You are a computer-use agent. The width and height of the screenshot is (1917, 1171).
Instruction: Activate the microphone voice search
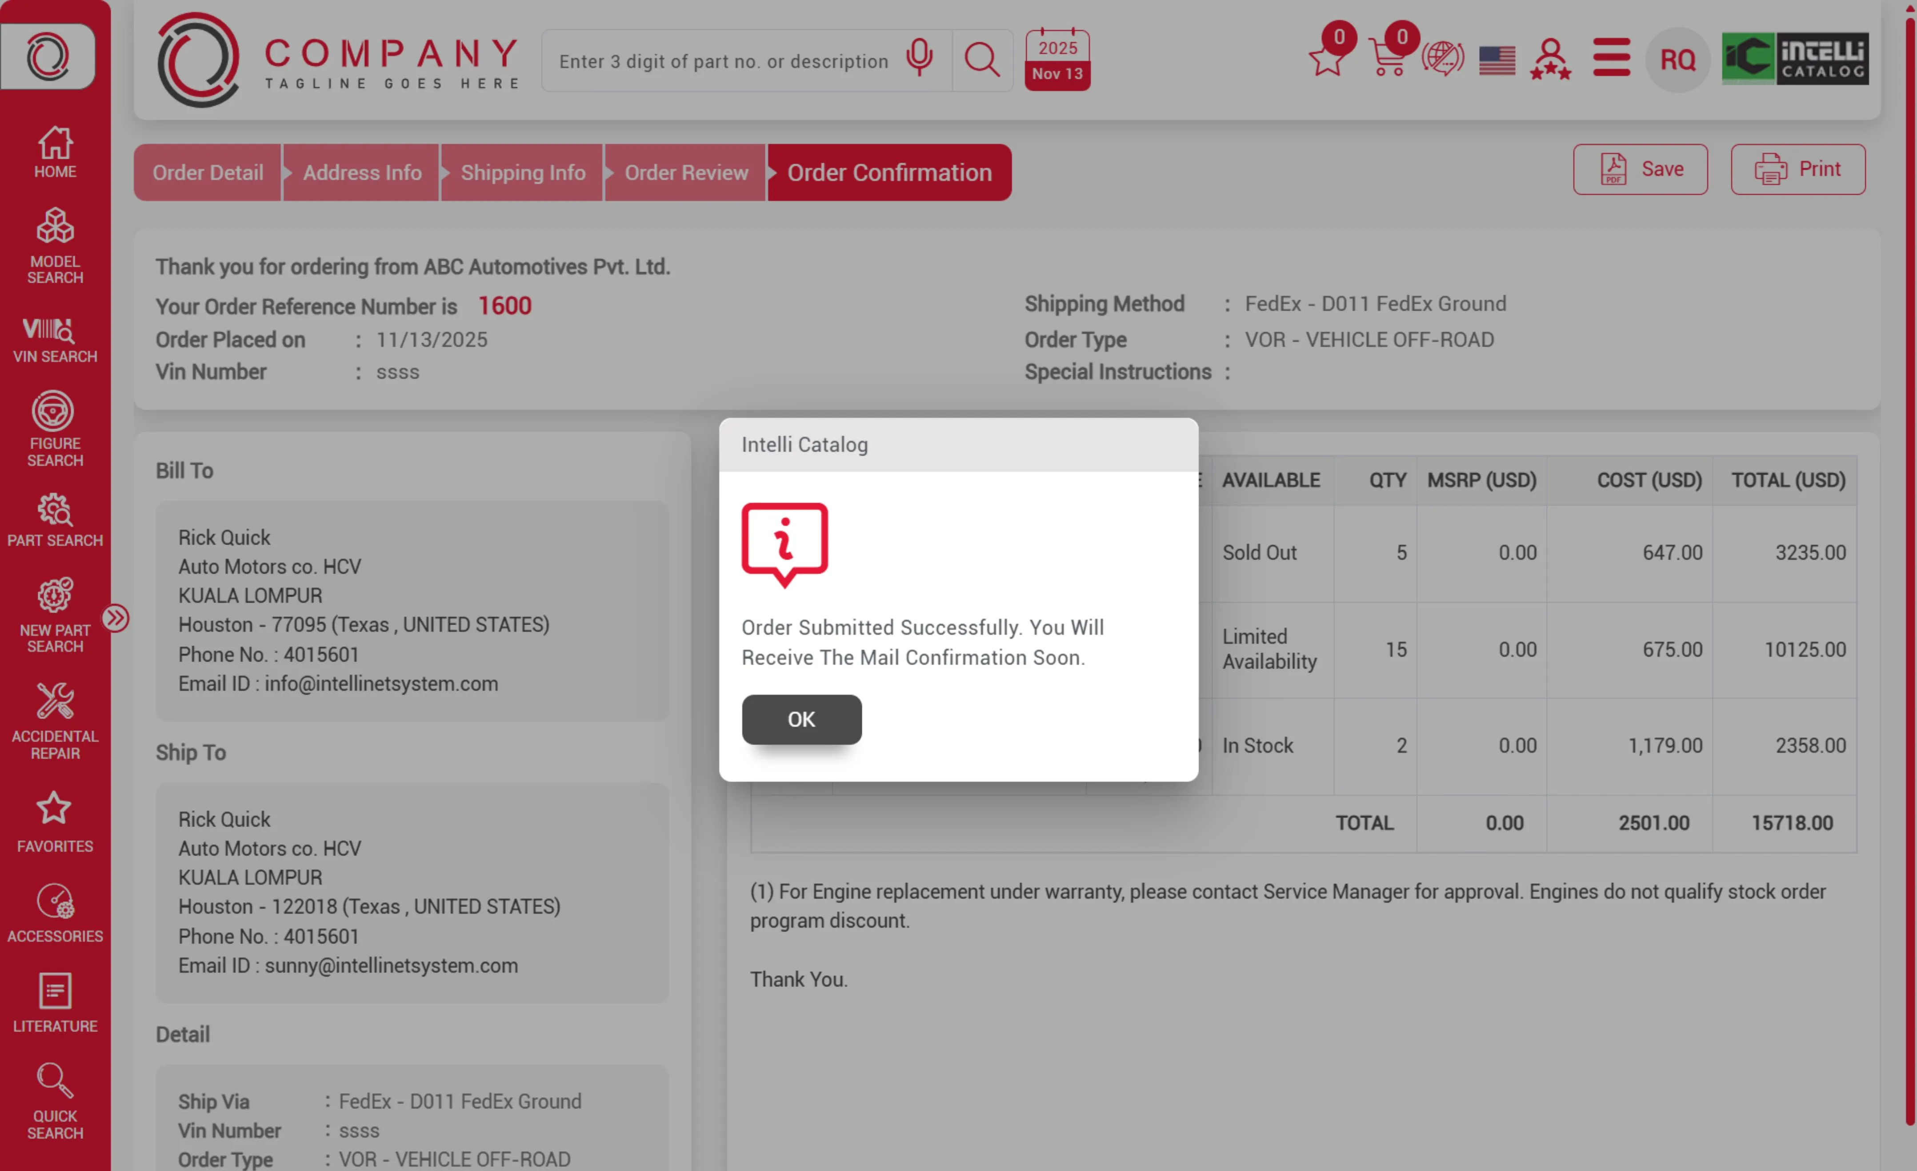tap(919, 60)
